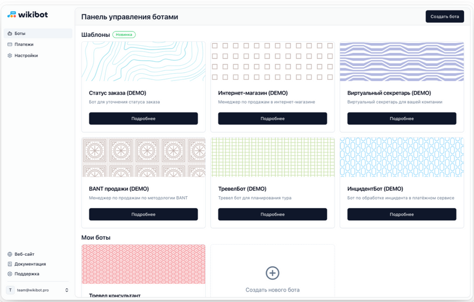Open the Тревел консультант bot card

pos(143,271)
